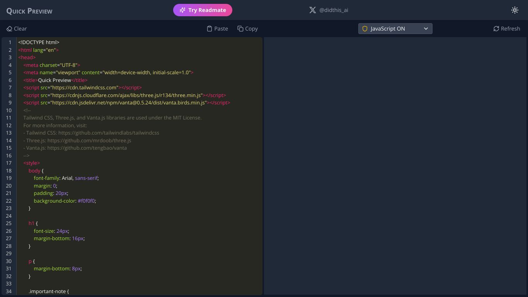Viewport: 528px width, 297px height.
Task: Click the background-color #f0f0f0 line
Action: 65,201
